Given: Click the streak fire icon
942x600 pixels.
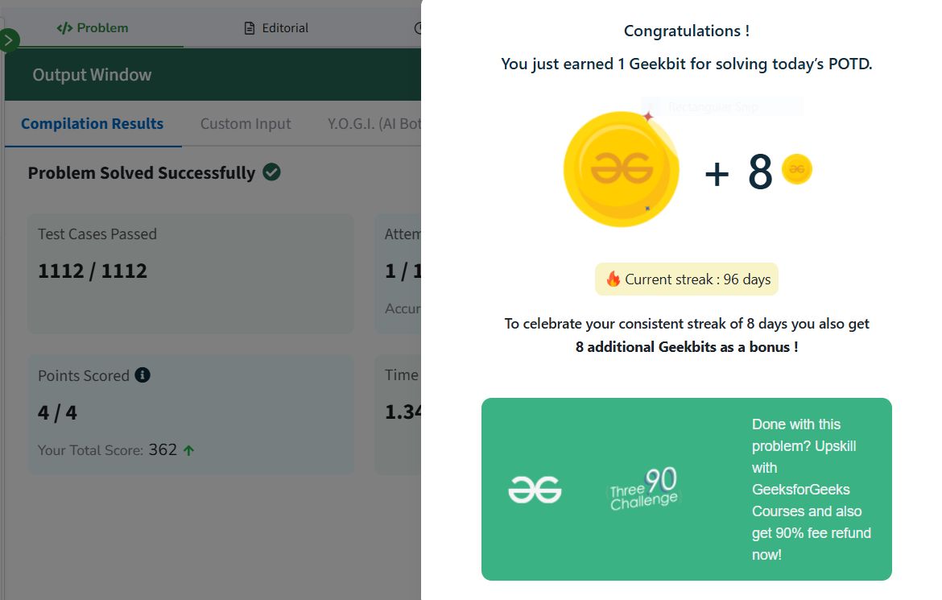Looking at the screenshot, I should 613,279.
